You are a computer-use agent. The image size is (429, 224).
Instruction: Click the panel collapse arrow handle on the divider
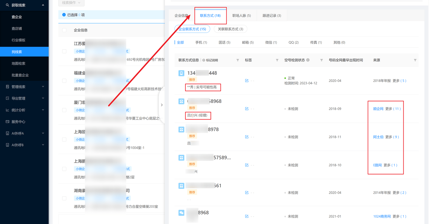coord(161,105)
